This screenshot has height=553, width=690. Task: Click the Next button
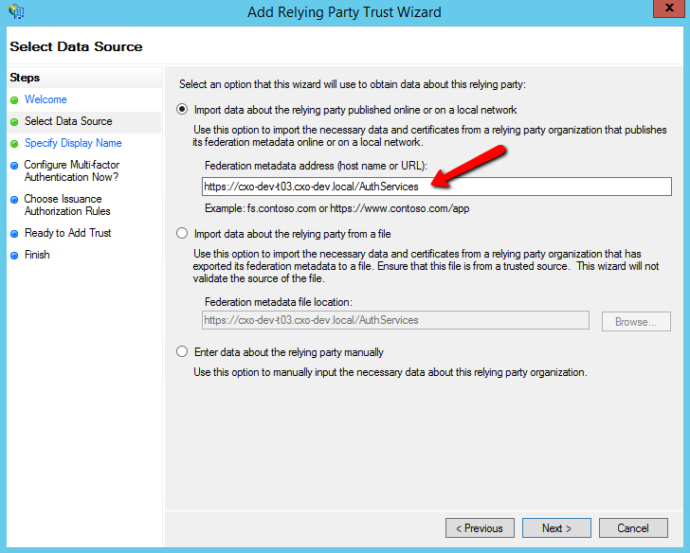pos(556,527)
